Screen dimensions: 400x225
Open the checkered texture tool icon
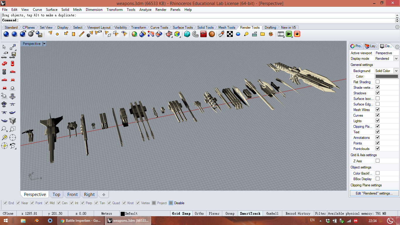(230, 34)
